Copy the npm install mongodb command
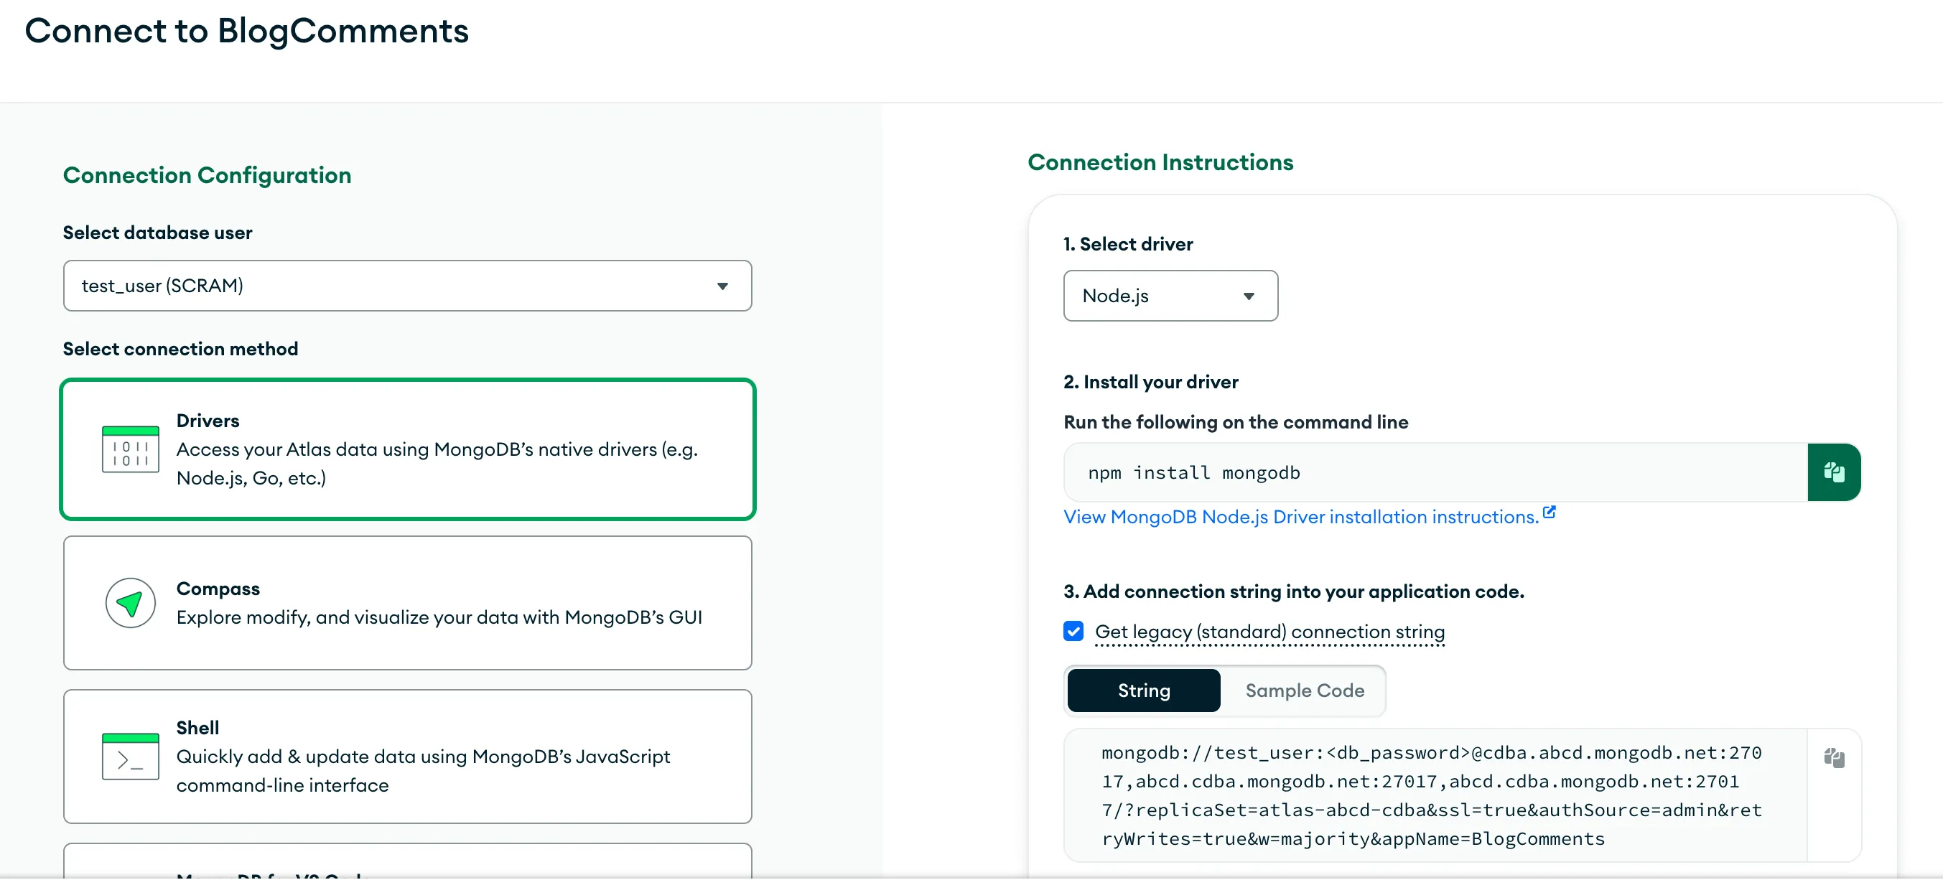Screen dimensions: 1943x880 [1833, 473]
